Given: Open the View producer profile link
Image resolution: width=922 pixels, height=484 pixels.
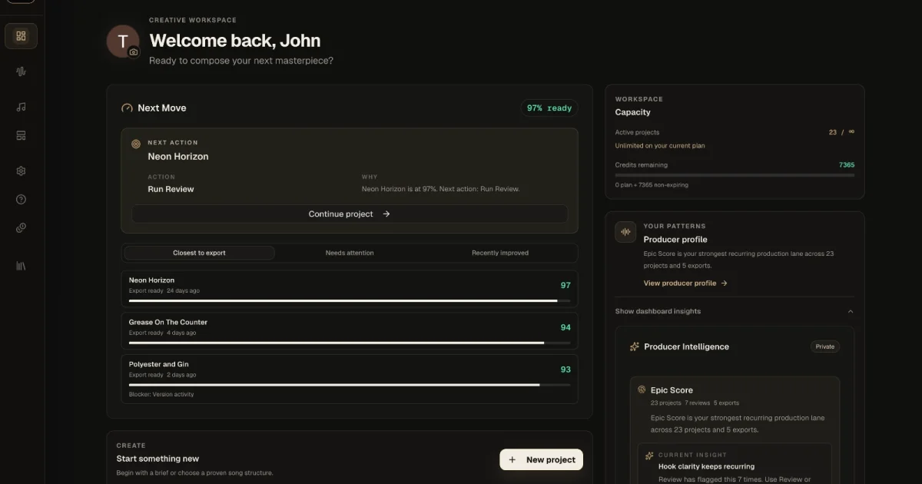Looking at the screenshot, I should (685, 283).
